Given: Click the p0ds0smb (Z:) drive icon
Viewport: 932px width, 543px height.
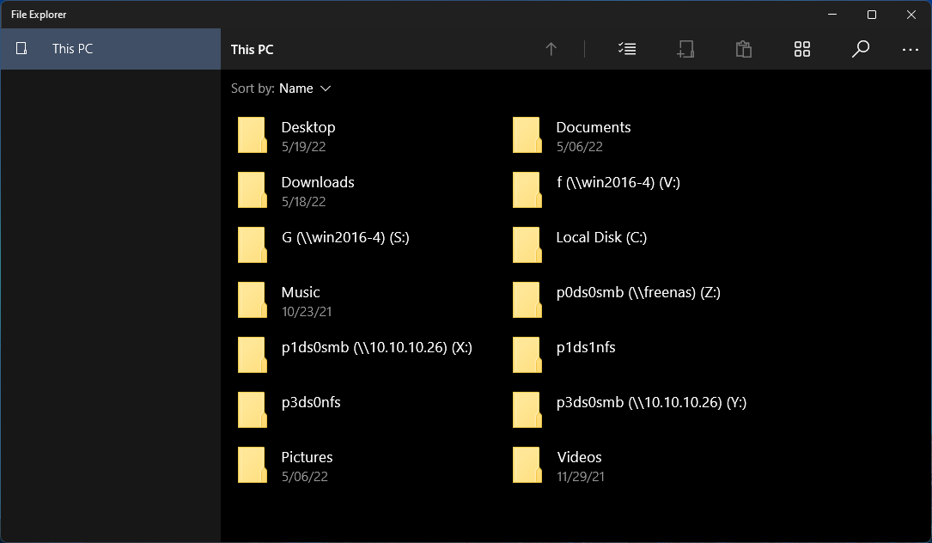Looking at the screenshot, I should 527,301.
